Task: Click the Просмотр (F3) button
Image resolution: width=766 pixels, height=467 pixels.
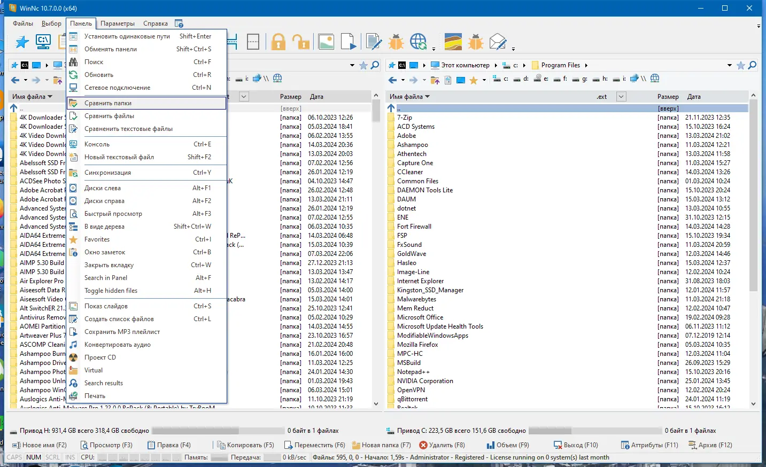Action: 106,445
